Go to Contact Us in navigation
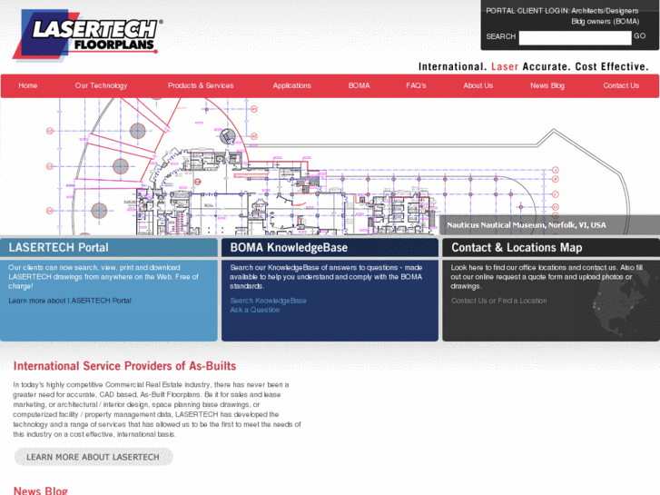Viewport: 660px width, 495px height. (621, 85)
